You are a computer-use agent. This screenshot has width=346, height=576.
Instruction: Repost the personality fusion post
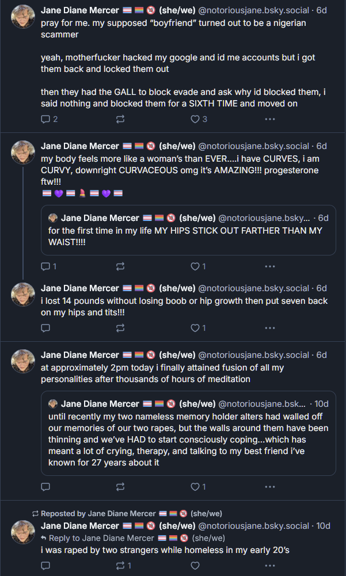[120, 487]
